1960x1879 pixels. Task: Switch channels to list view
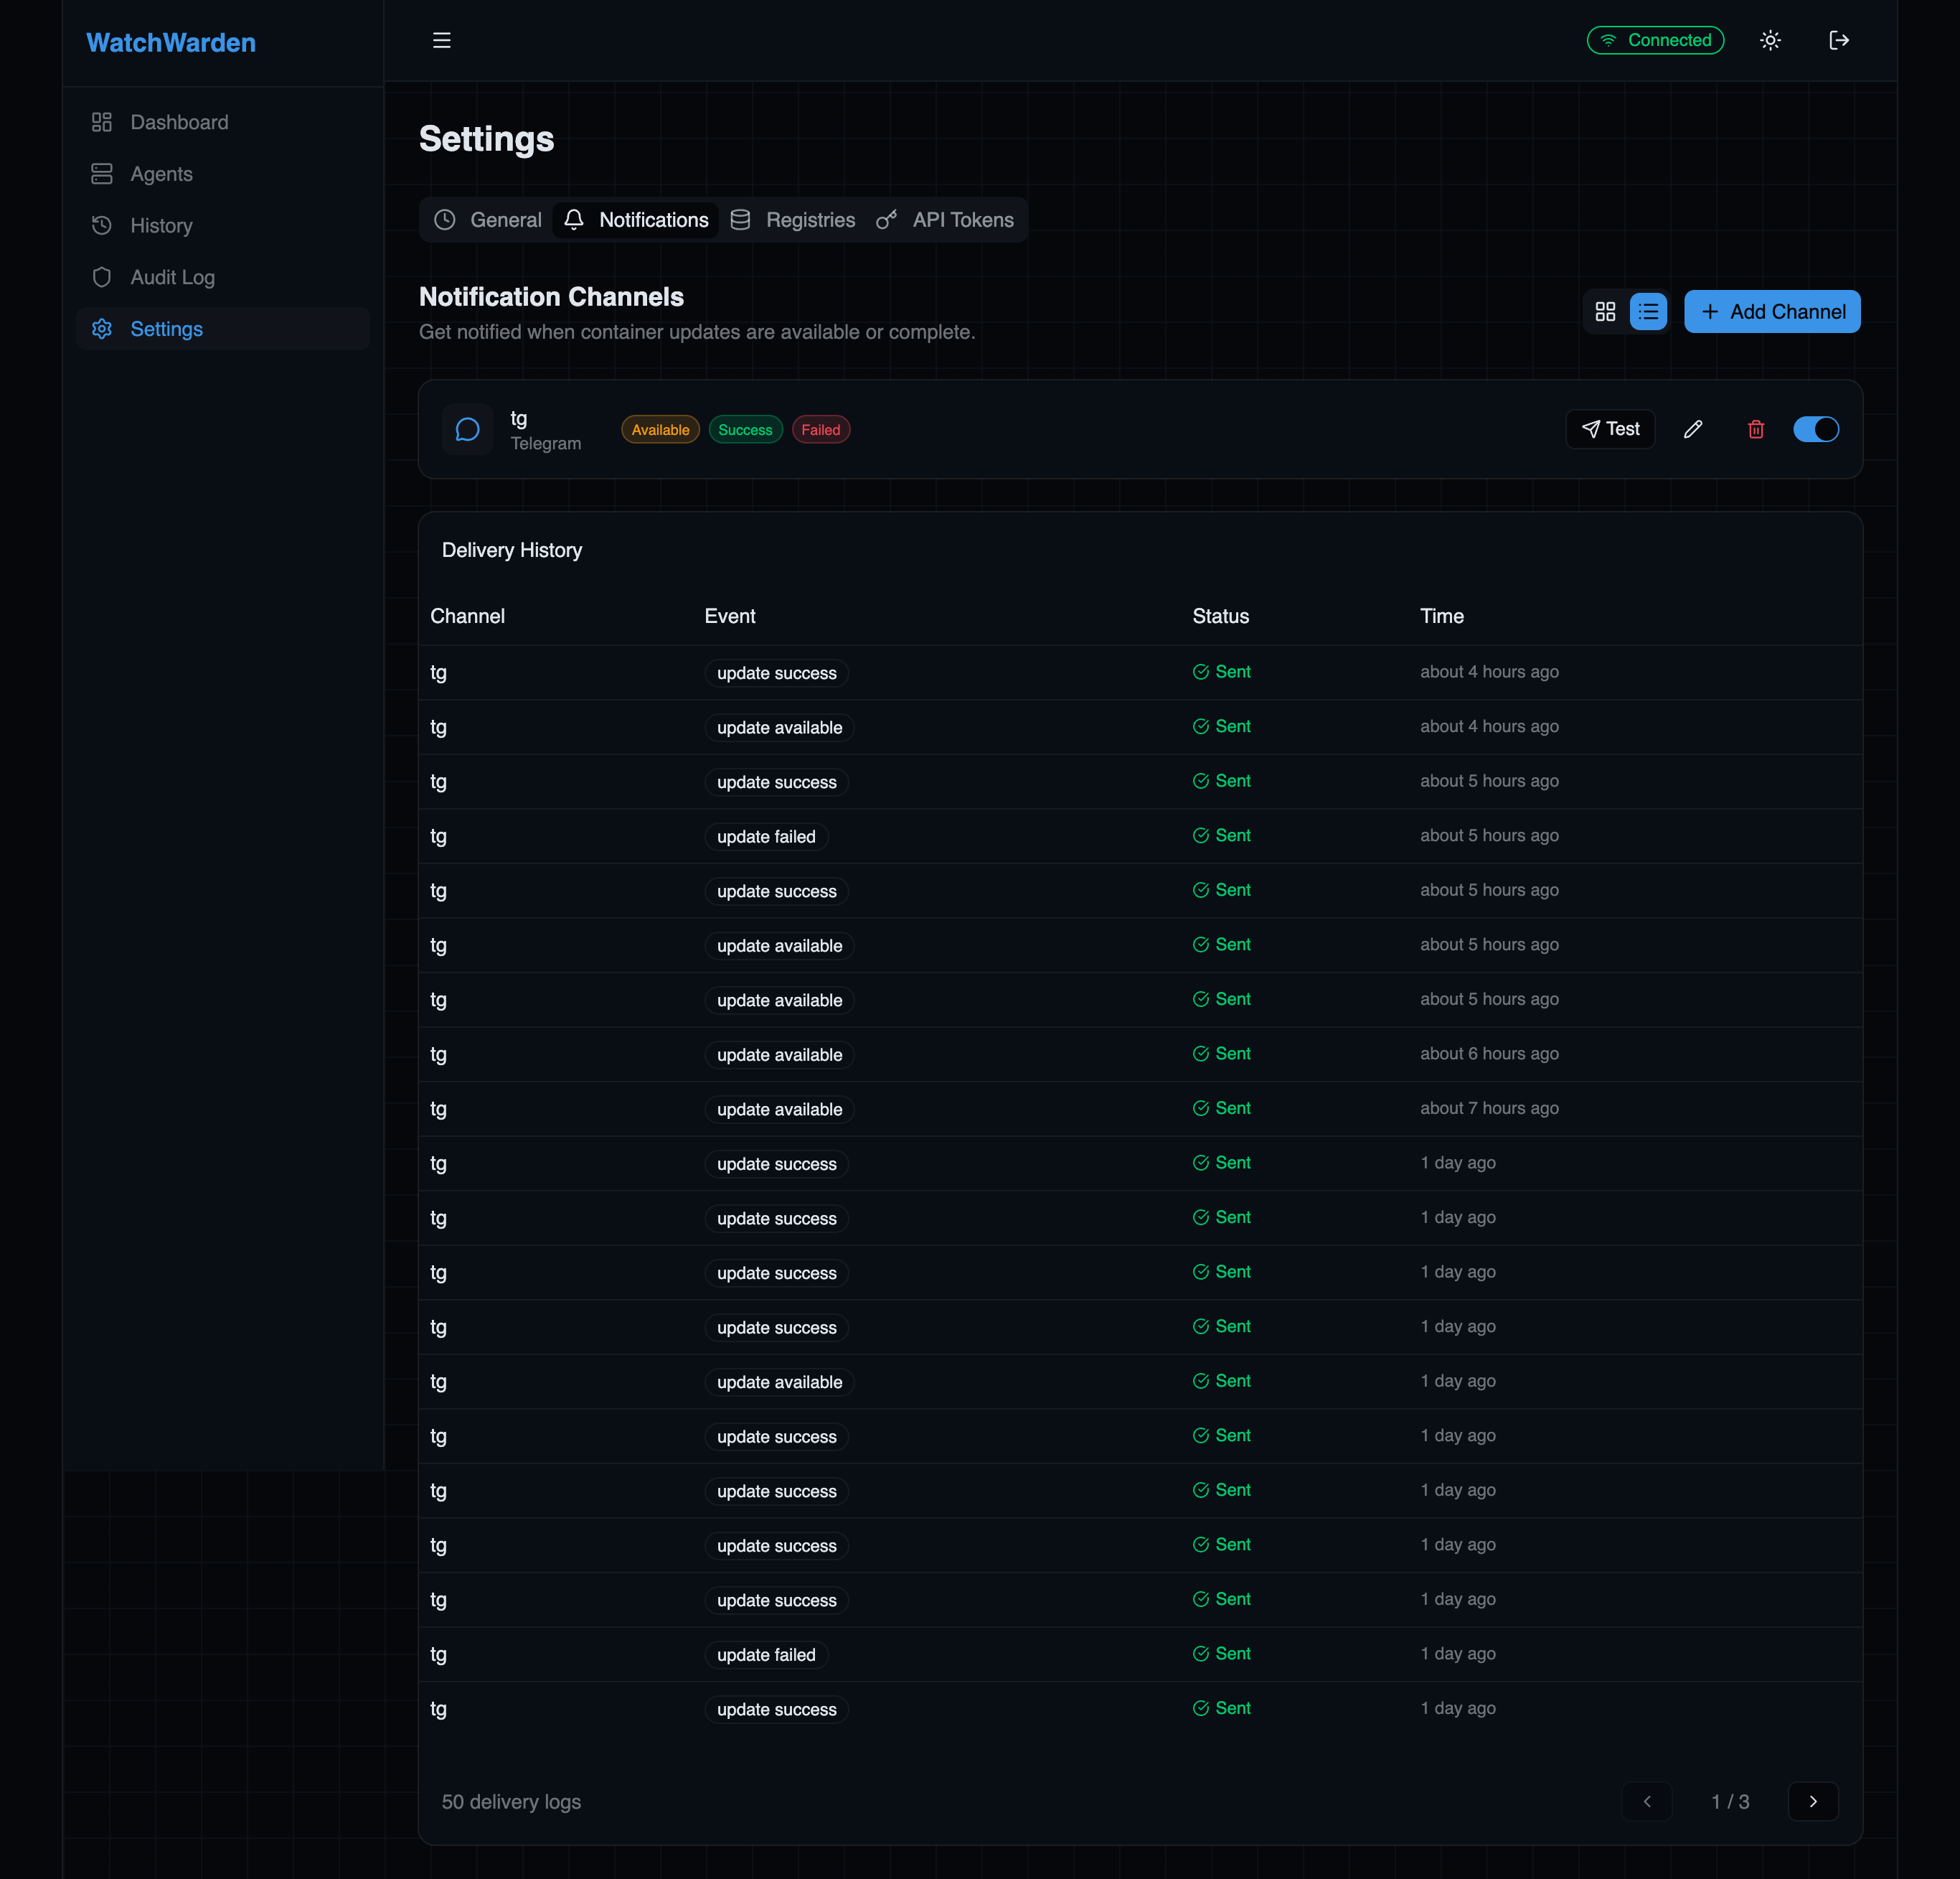(x=1648, y=311)
